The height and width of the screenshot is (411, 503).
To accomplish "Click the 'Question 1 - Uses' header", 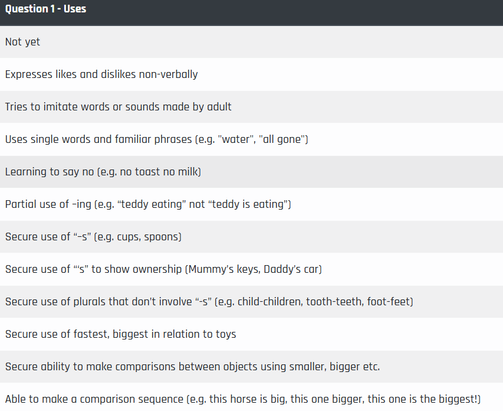I will coord(251,13).
